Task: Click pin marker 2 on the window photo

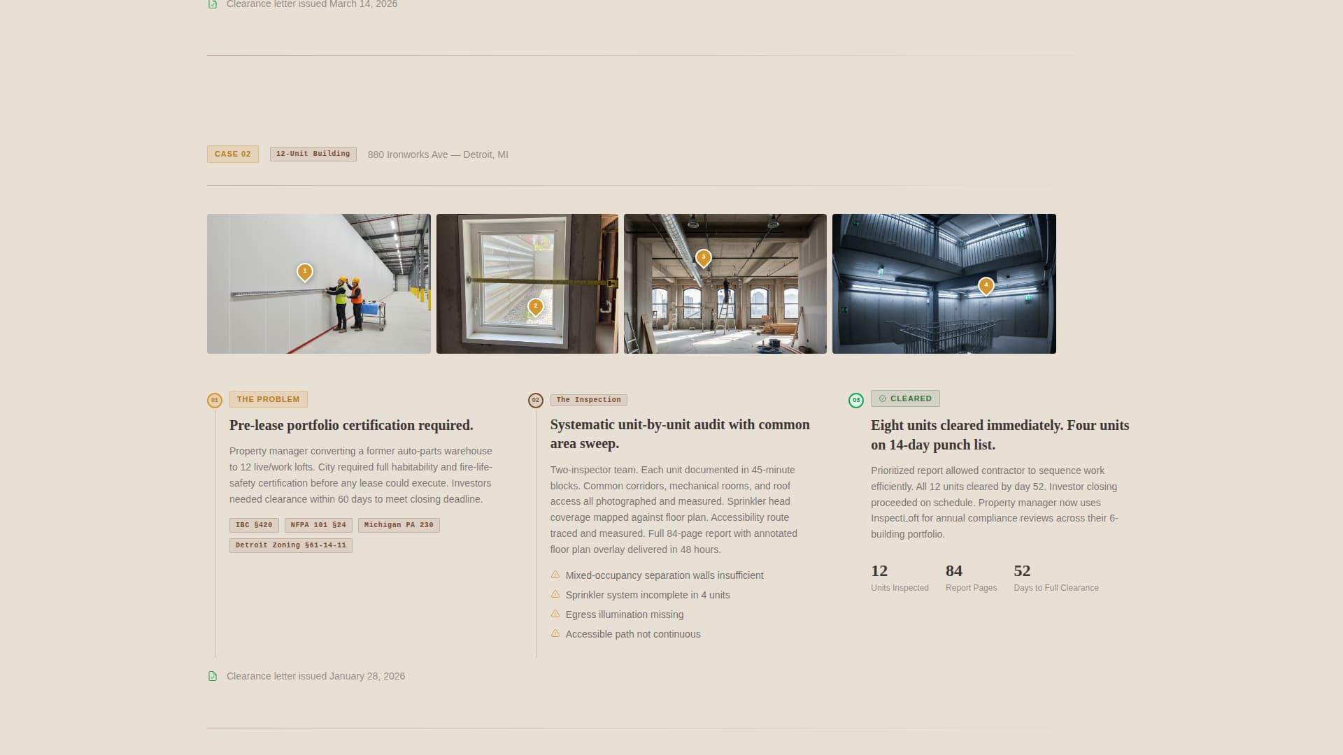Action: [536, 305]
